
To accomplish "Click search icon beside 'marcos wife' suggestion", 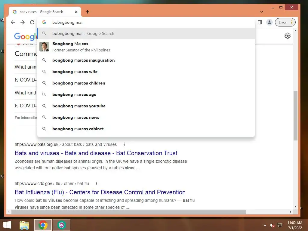I will 44,72.
